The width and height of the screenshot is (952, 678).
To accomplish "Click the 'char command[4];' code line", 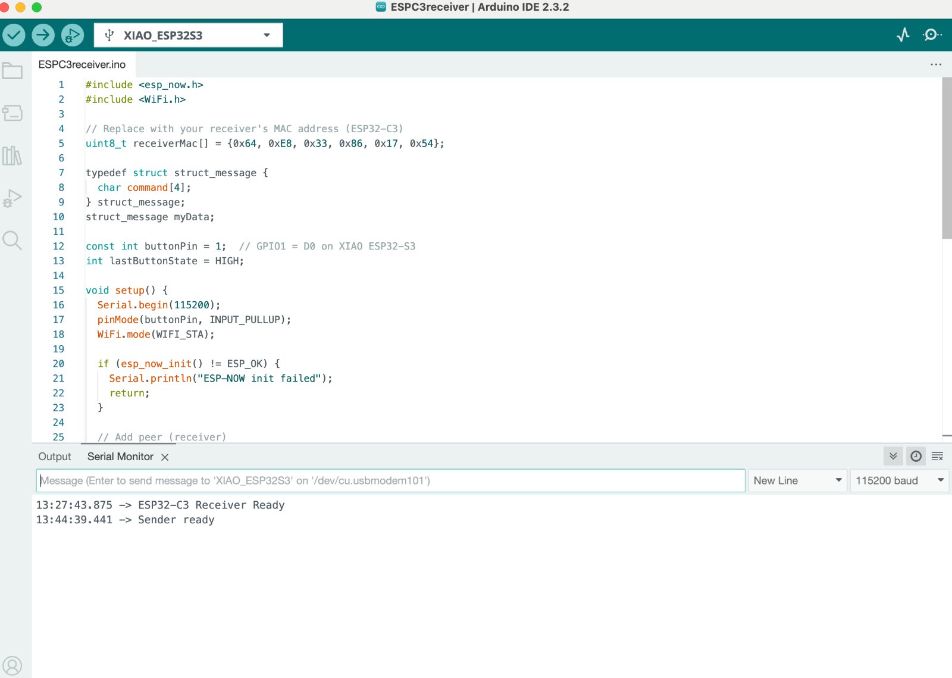I will point(145,188).
